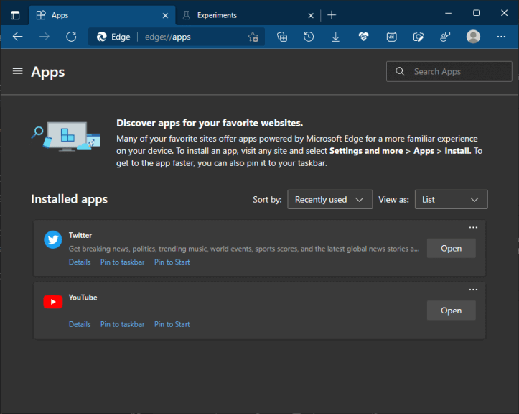Image resolution: width=519 pixels, height=414 pixels.
Task: Pin YouTube to taskbar
Action: point(123,324)
